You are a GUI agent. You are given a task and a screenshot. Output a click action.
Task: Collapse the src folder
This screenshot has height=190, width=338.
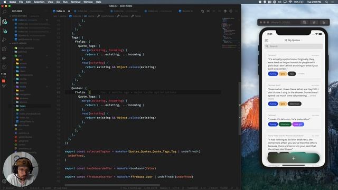pyautogui.click(x=20, y=55)
